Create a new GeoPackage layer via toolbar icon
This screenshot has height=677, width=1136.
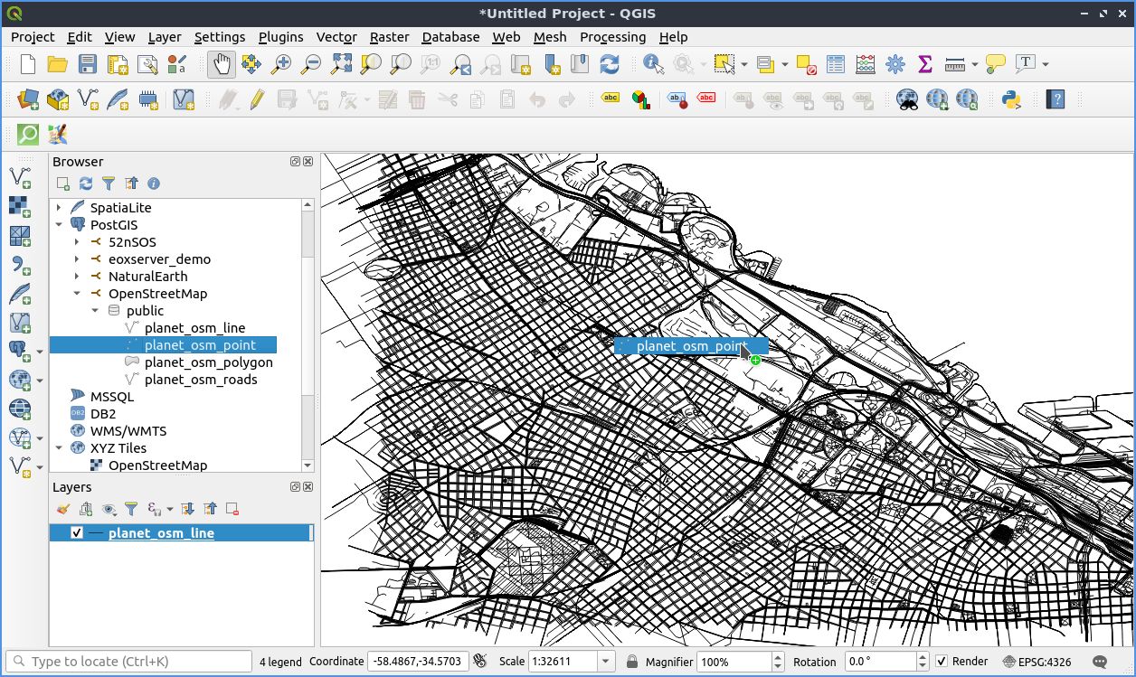coord(58,99)
